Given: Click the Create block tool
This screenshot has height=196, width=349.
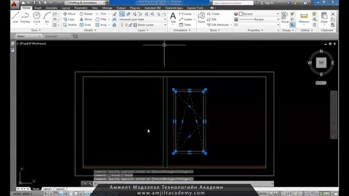Looking at the screenshot, I should (x=213, y=14).
